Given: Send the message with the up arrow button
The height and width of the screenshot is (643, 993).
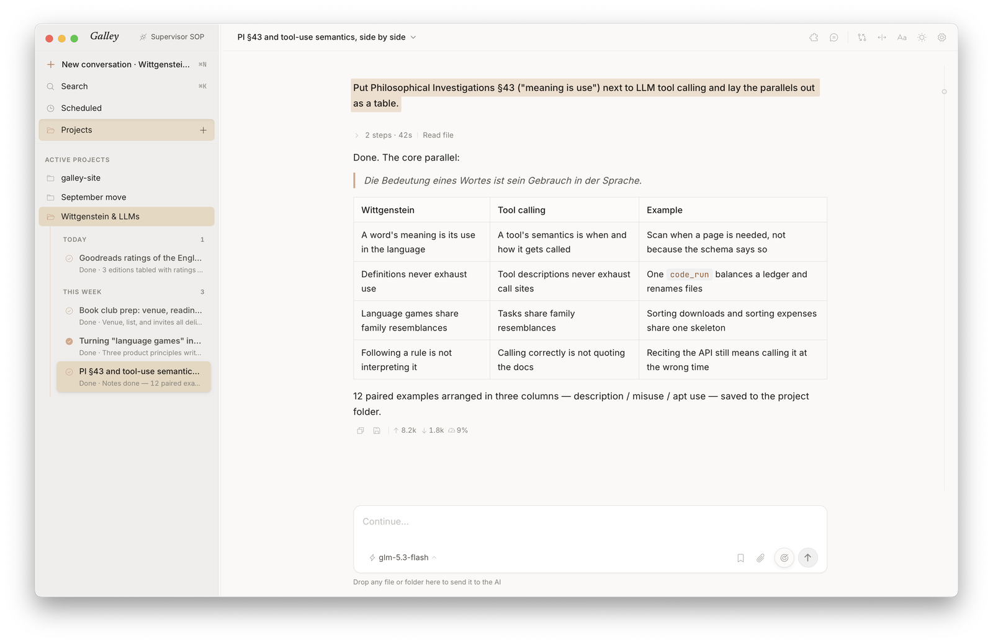Looking at the screenshot, I should tap(808, 557).
